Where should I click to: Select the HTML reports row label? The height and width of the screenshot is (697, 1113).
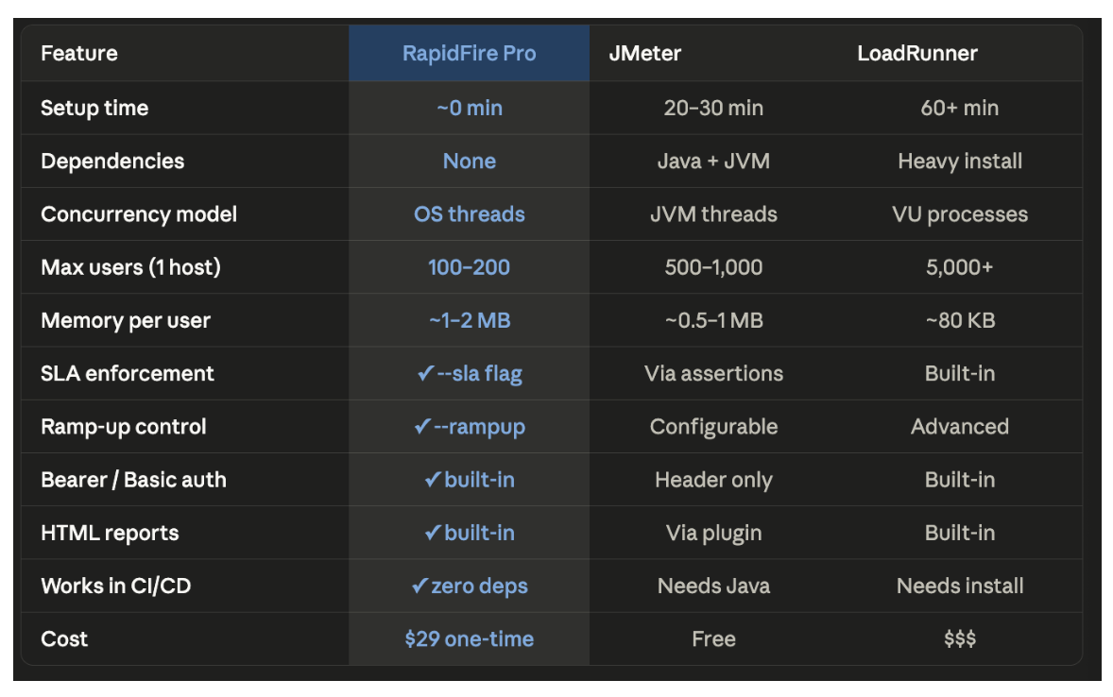point(110,533)
